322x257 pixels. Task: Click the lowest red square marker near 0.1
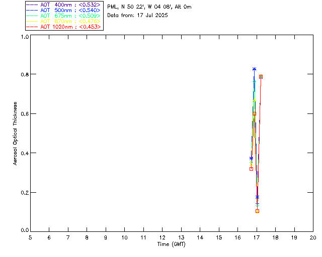[257, 211]
